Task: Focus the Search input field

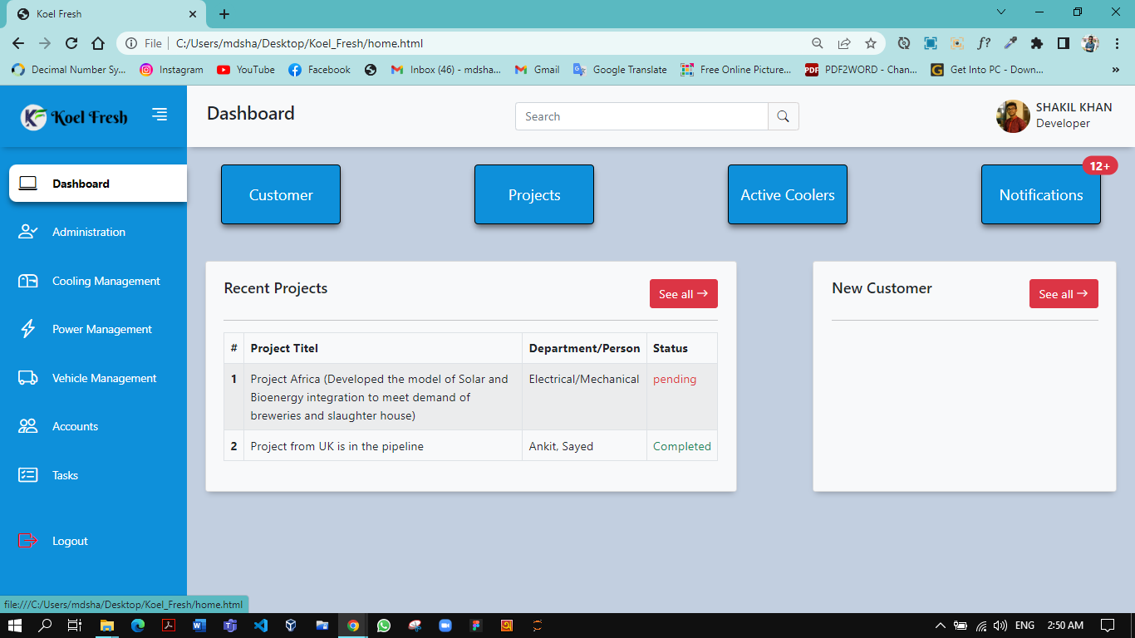Action: click(x=641, y=116)
